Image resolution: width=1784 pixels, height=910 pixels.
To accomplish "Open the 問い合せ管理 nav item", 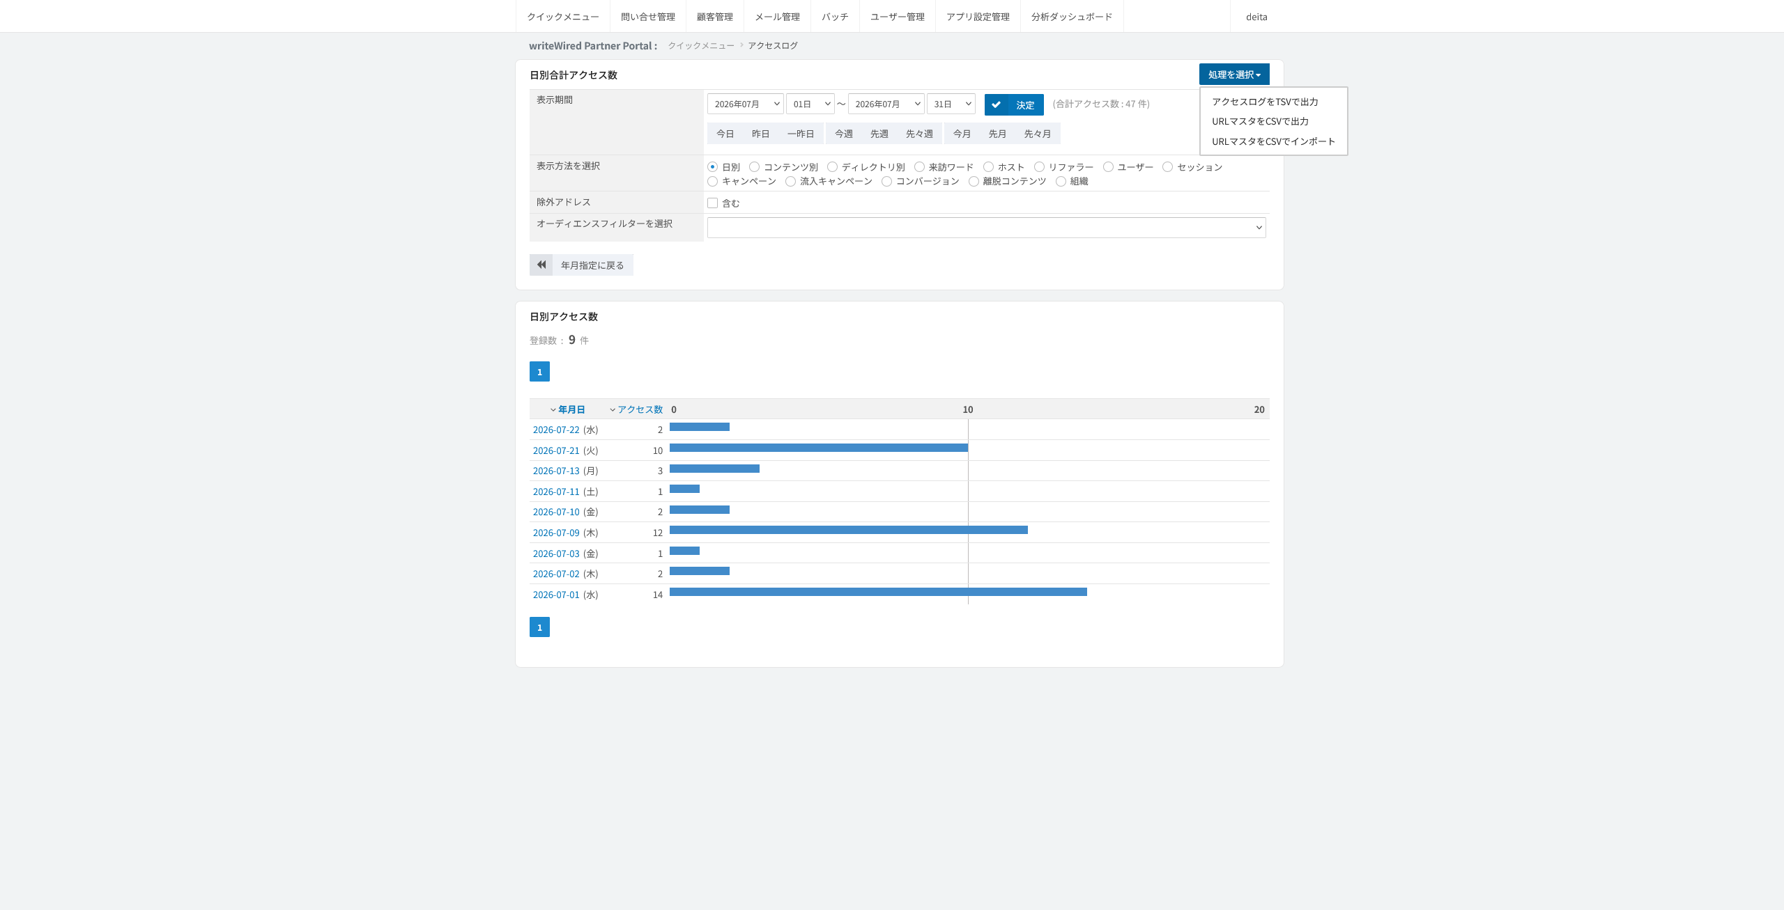I will tap(648, 17).
